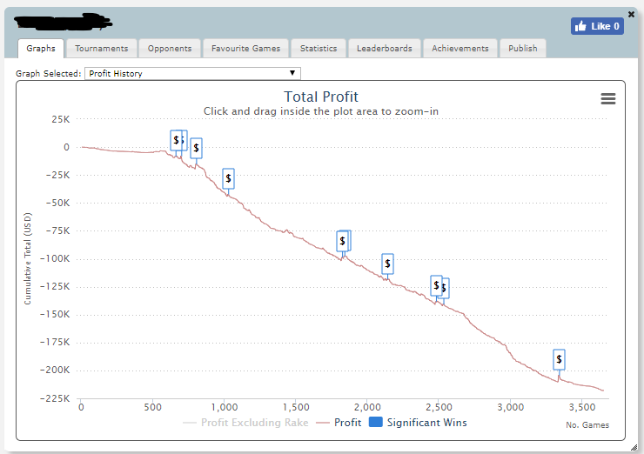The width and height of the screenshot is (644, 454).
Task: Click the blue Significant Wins legend swatch
Action: pyautogui.click(x=376, y=422)
